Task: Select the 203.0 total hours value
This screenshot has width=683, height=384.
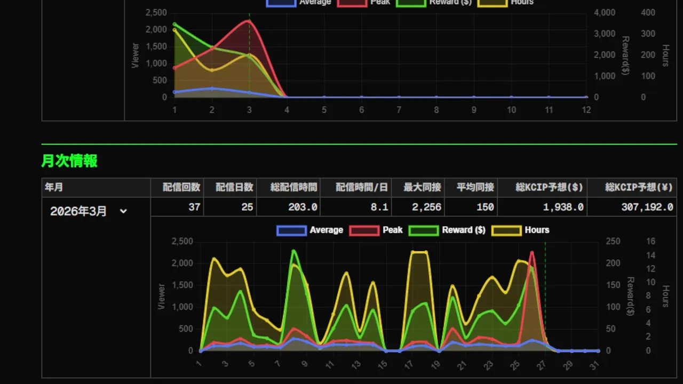Action: point(303,207)
